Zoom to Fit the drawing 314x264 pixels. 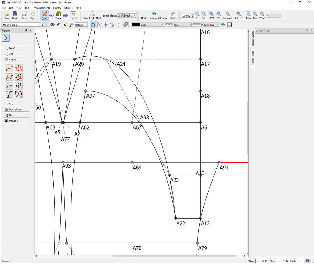[x=219, y=15]
